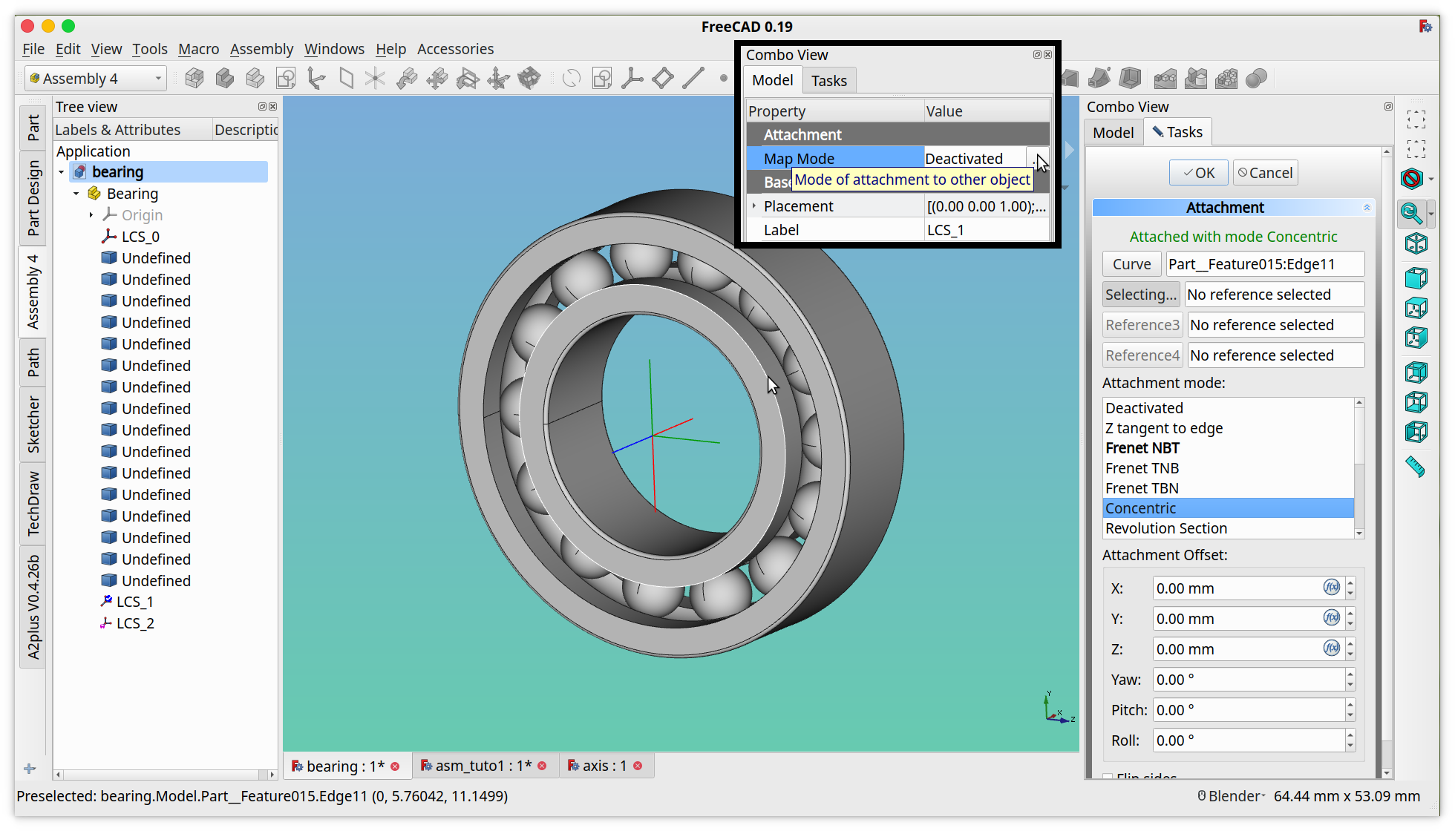The height and width of the screenshot is (831, 1455).
Task: Click the datum plane toolbar icon
Action: point(347,78)
